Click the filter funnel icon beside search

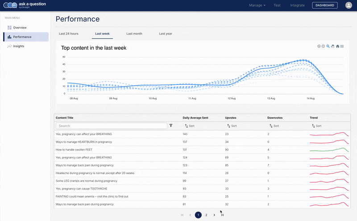[171, 126]
